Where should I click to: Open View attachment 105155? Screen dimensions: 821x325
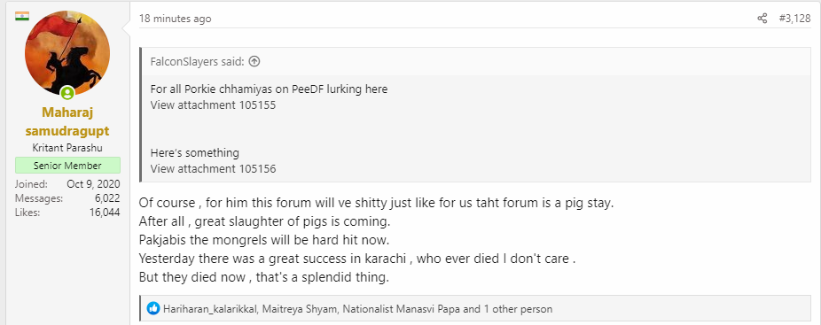coord(213,104)
